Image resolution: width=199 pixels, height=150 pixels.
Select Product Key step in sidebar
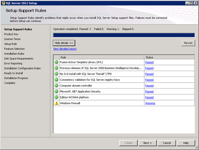(x=11, y=34)
